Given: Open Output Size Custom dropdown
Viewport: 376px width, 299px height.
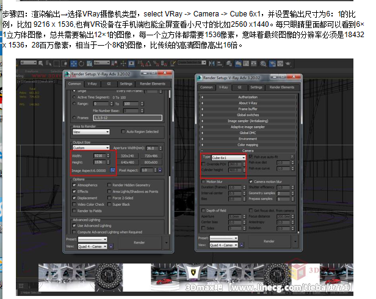Looking at the screenshot, I should [91, 148].
